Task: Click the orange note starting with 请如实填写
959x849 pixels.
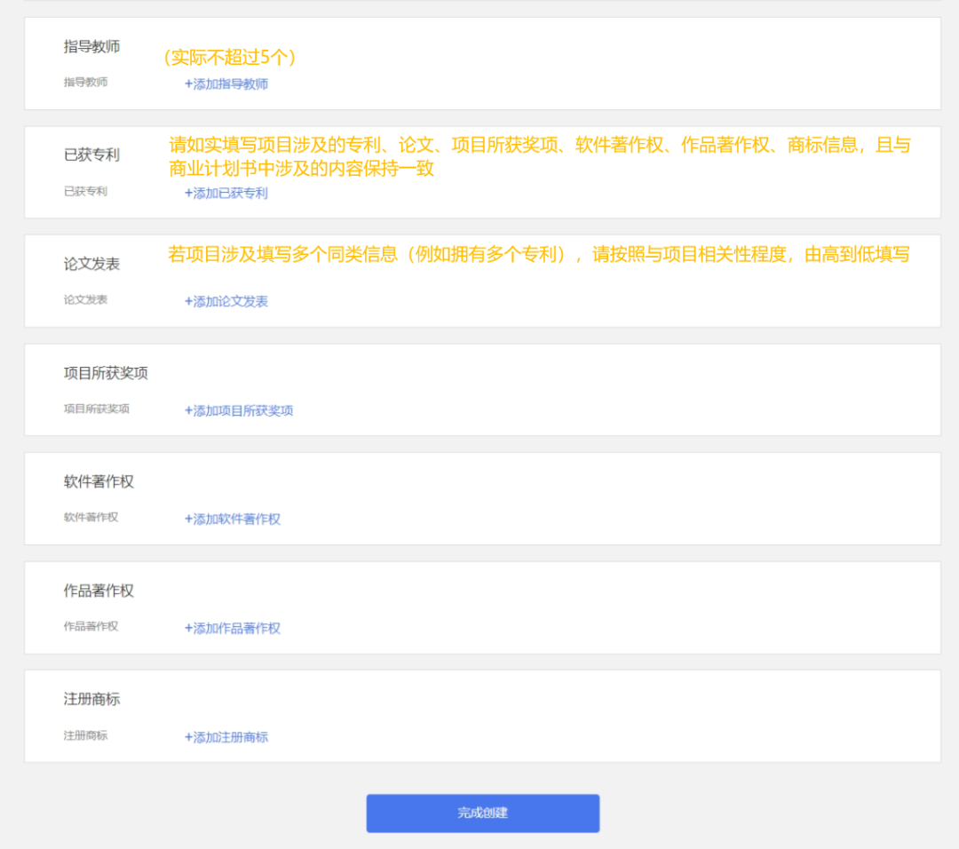Action: 540,156
